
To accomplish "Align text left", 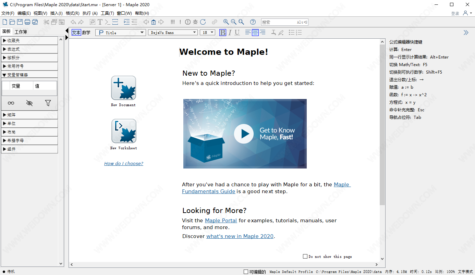I will point(248,33).
